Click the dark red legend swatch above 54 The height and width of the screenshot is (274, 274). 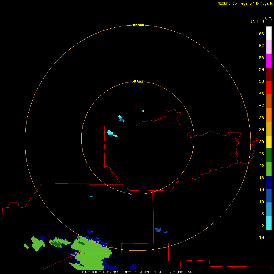pyautogui.click(x=269, y=74)
